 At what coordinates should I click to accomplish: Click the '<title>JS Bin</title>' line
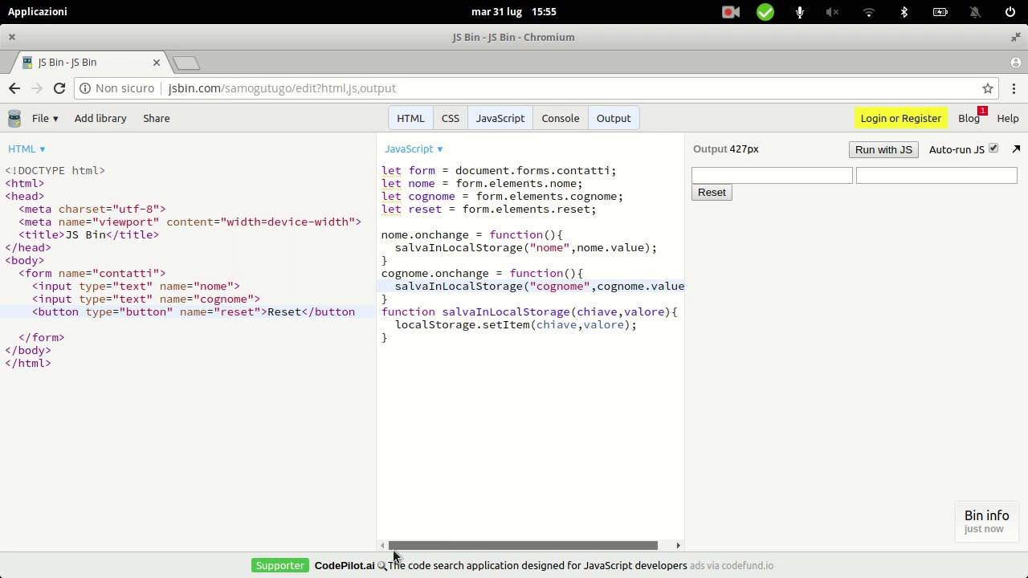pos(89,234)
